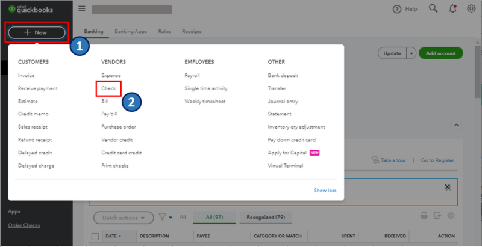Click the Show less link
This screenshot has height=247, width=482.
tap(325, 191)
